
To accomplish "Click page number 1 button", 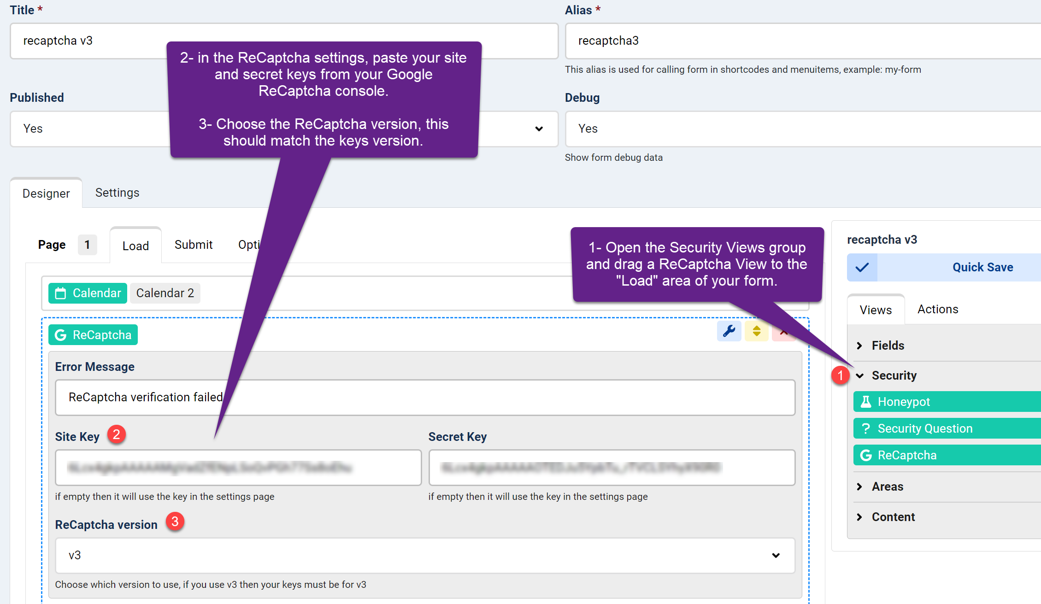I will tap(87, 245).
